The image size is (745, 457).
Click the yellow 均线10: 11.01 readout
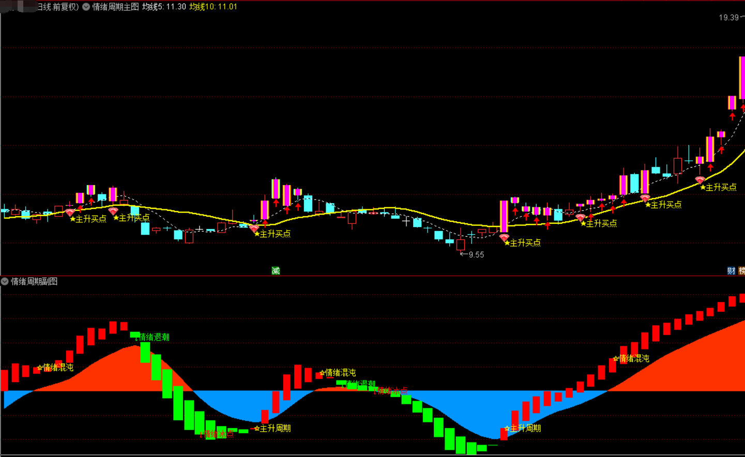[x=213, y=7]
